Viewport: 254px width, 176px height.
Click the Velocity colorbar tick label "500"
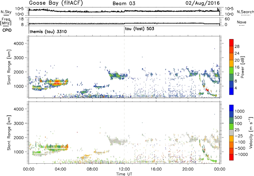[x=238, y=117]
